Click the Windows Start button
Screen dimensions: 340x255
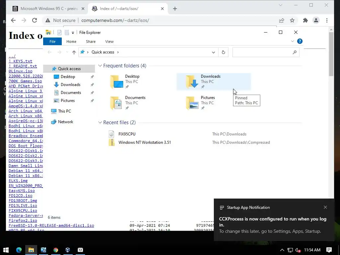coord(6,250)
